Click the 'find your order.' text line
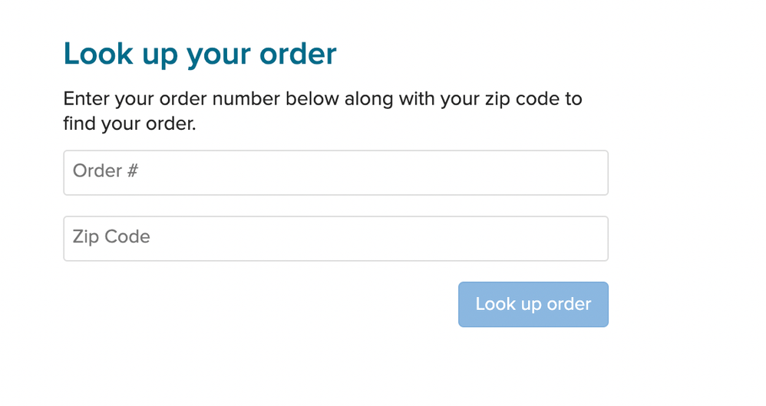The height and width of the screenshot is (406, 766). 130,124
